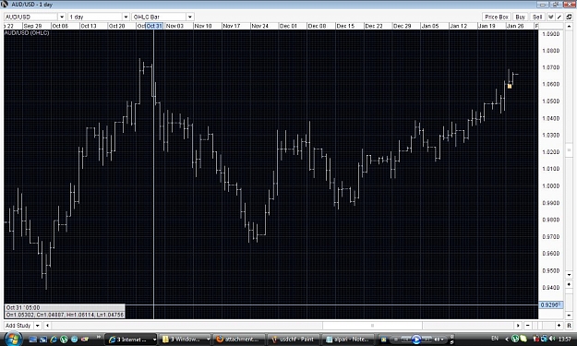Click the horizontal scrollbar right arrow
The image size is (577, 346).
(518, 326)
